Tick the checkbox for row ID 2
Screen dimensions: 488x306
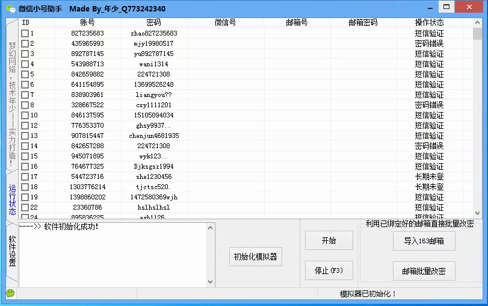coord(25,43)
